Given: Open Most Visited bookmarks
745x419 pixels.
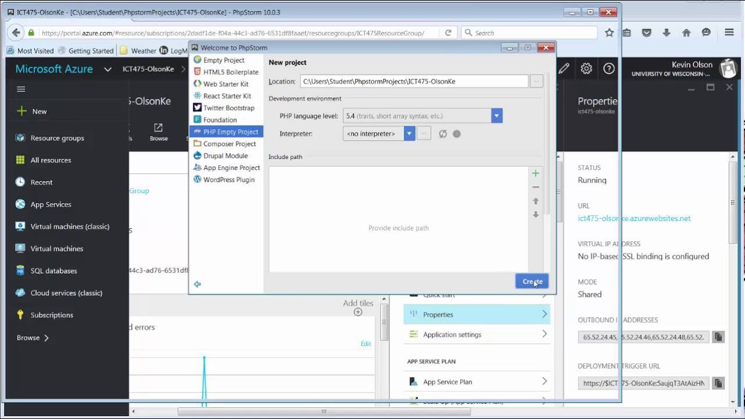Looking at the screenshot, I should 30,51.
